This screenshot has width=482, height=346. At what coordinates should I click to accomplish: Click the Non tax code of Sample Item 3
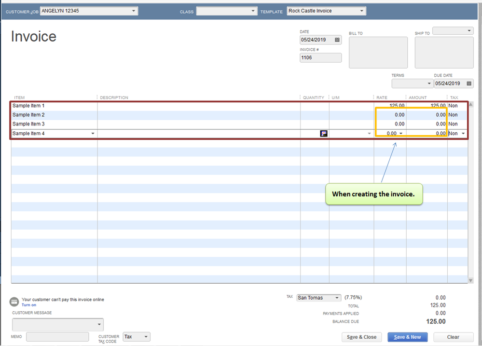pyautogui.click(x=453, y=124)
